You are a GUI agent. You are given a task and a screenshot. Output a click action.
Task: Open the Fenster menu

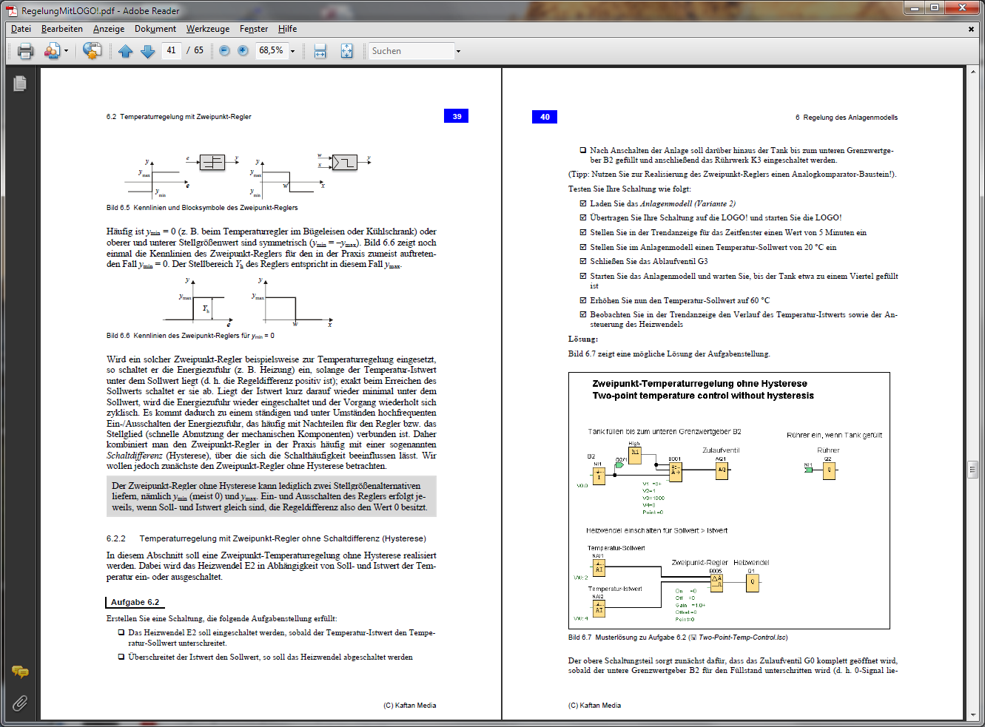coord(254,29)
